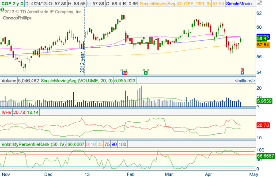Click the SimpleMovingAvg (VOLUME, 20, 0) label

tap(76, 81)
